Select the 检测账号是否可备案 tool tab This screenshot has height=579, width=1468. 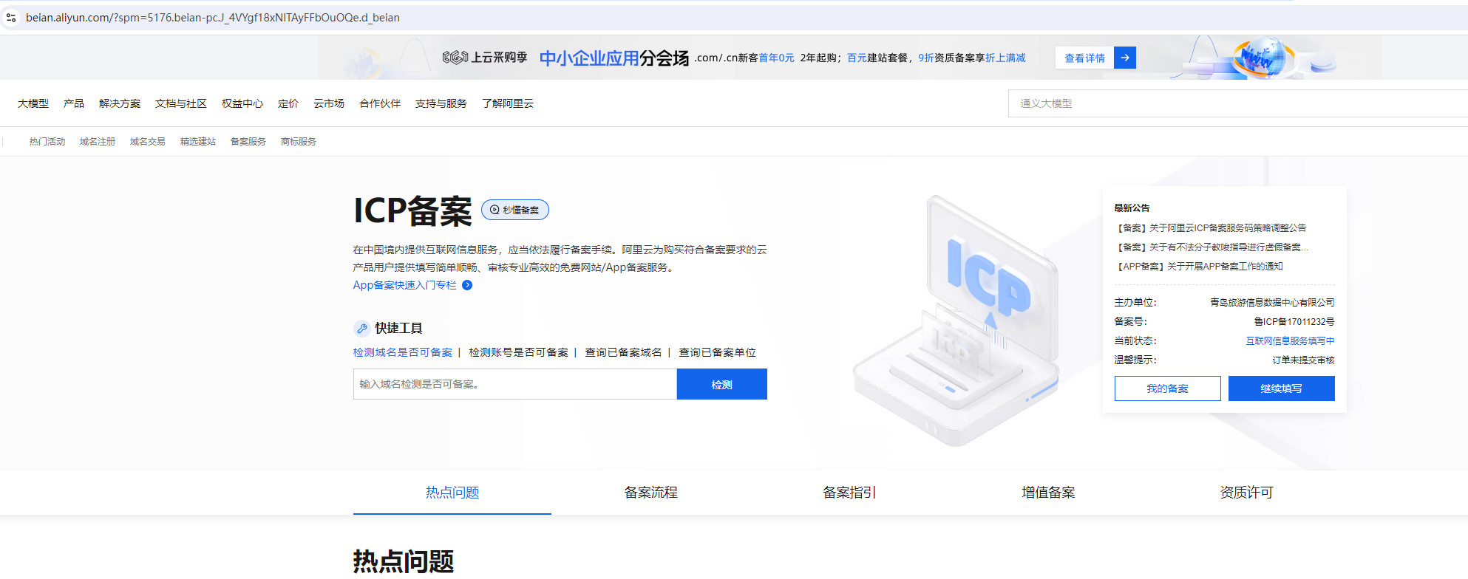519,352
